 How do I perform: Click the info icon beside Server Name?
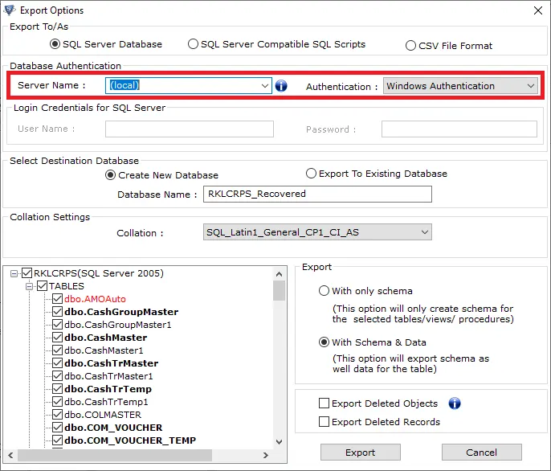tap(281, 85)
